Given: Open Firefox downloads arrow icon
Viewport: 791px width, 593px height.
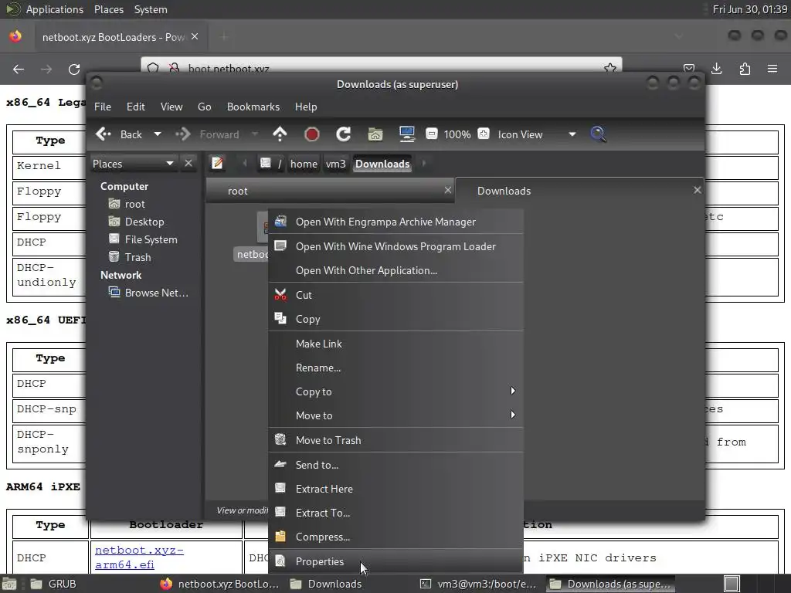Looking at the screenshot, I should pyautogui.click(x=716, y=69).
